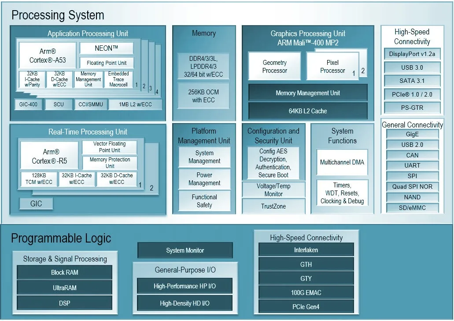Screen dimensions: 454x321
Task: Select the TrustZone block
Action: pos(273,206)
